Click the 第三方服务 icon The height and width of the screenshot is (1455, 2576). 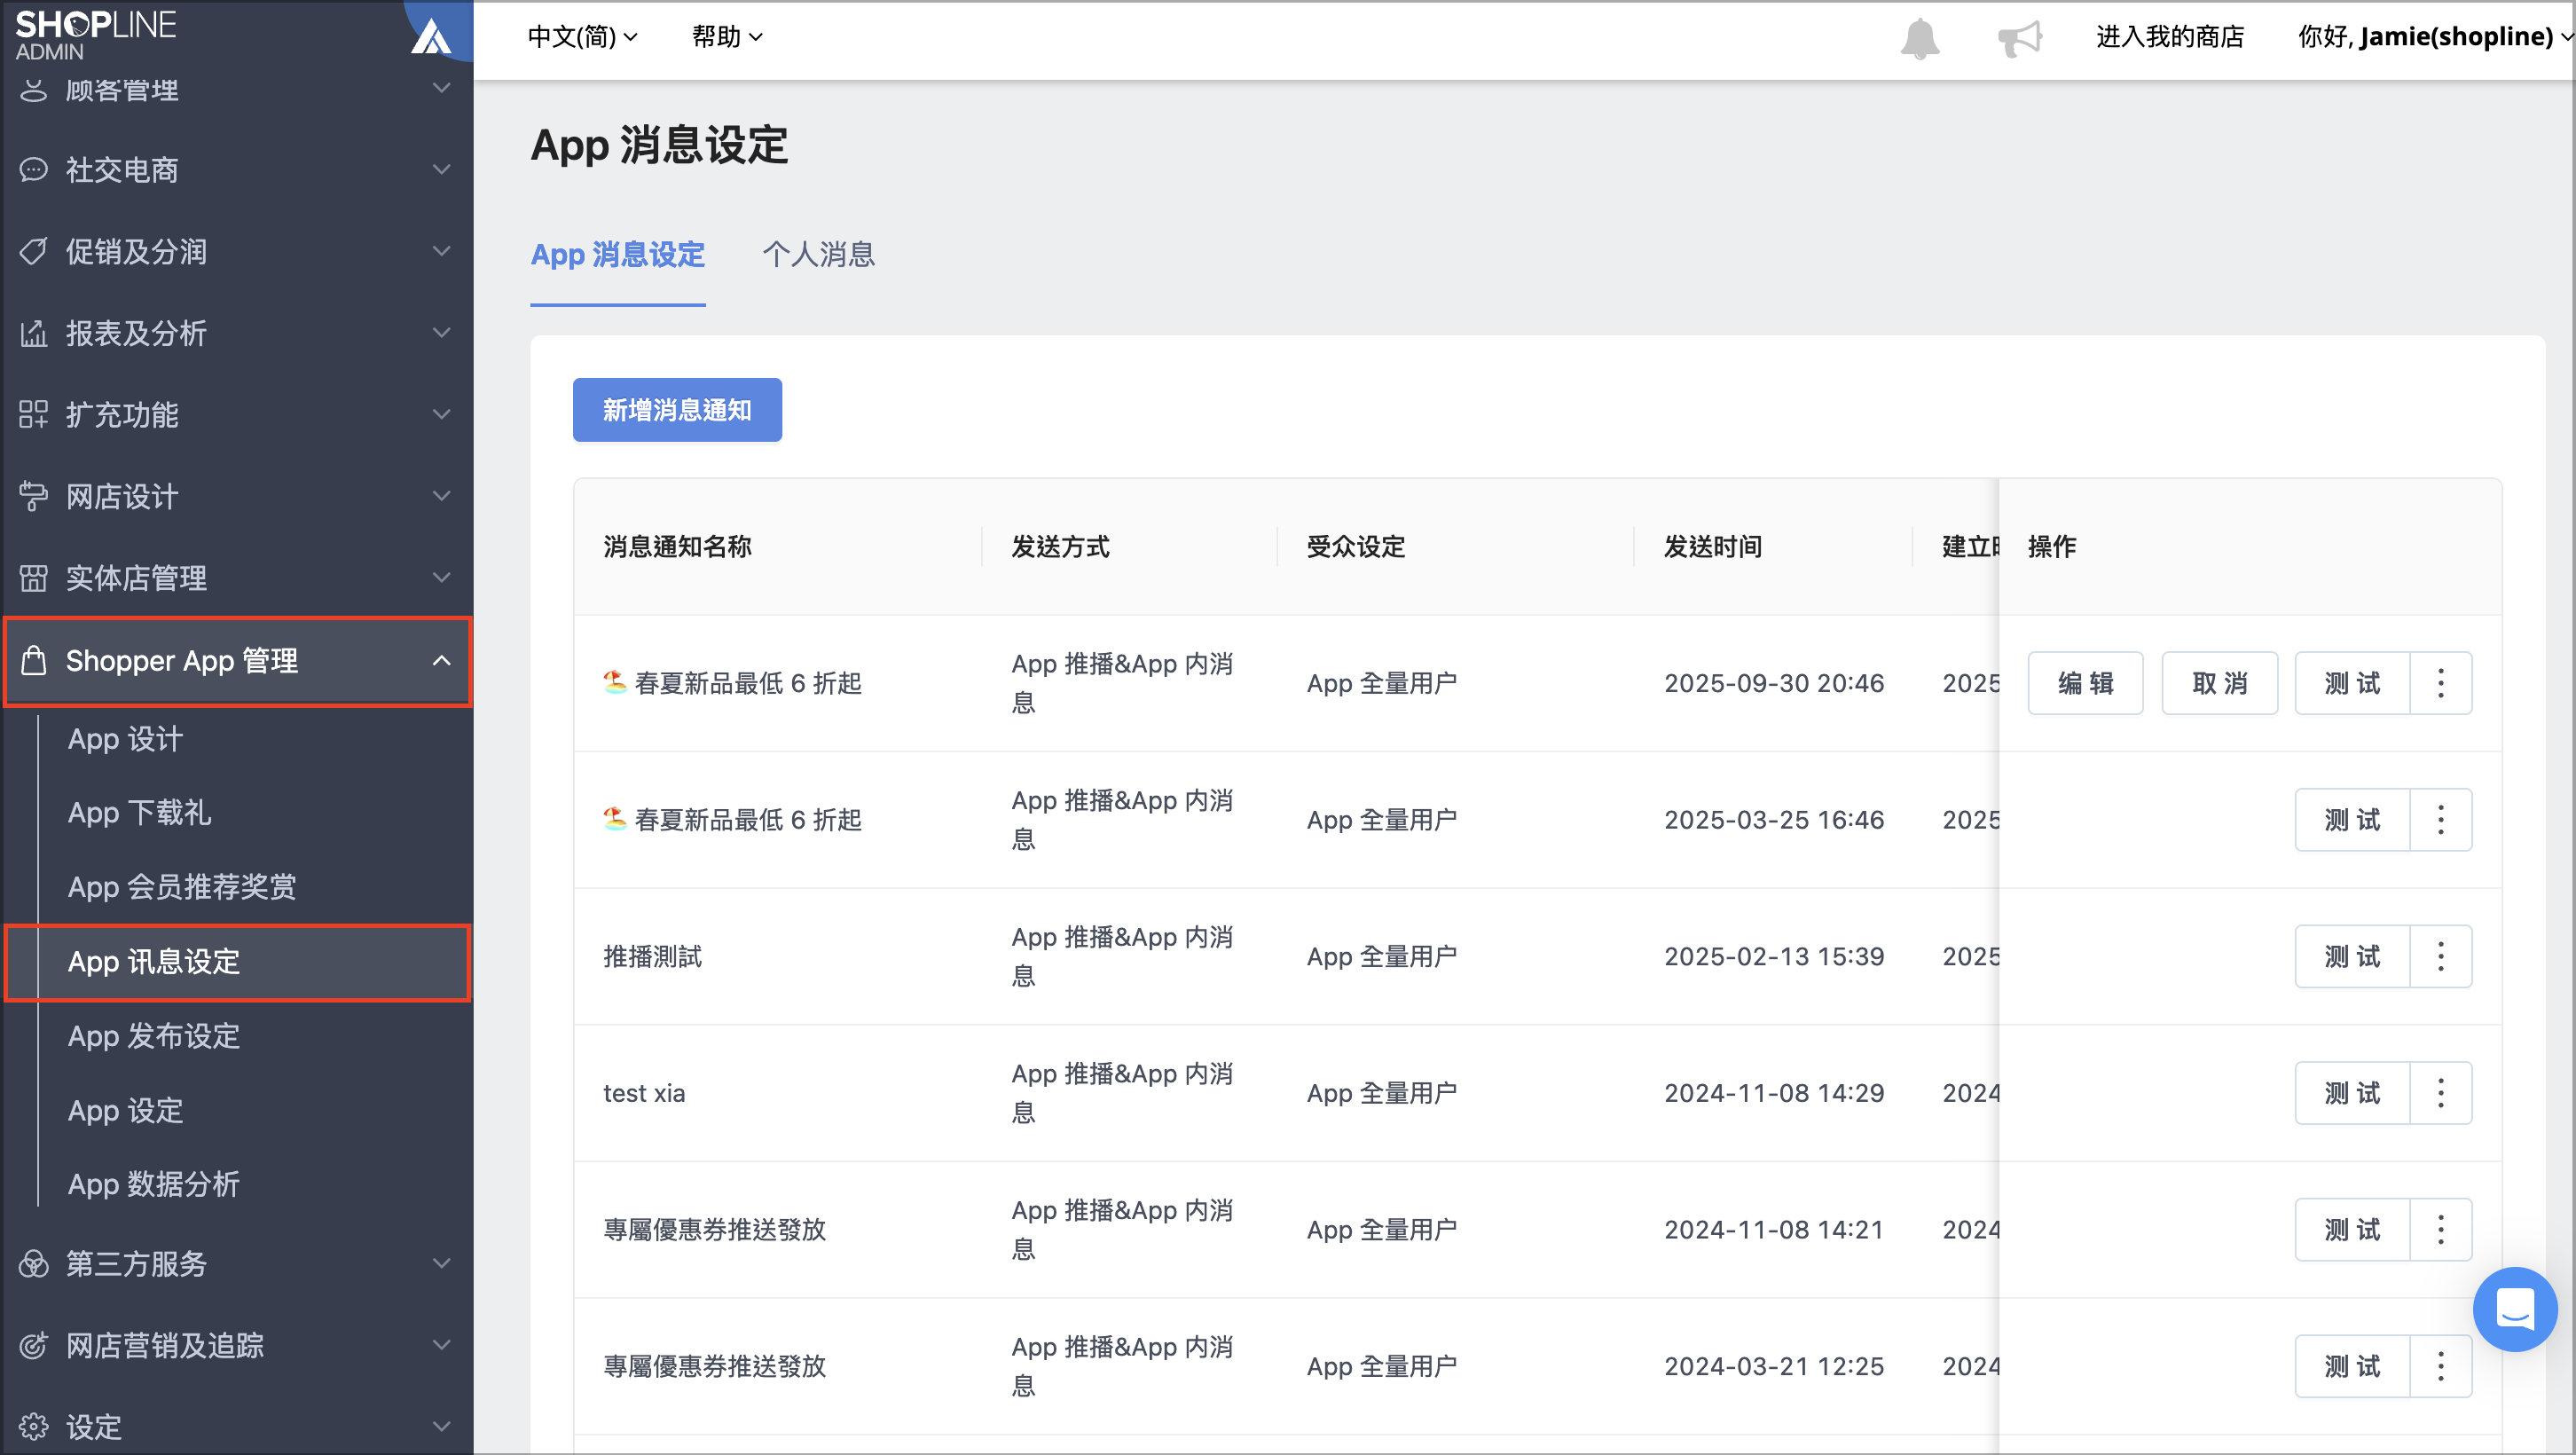pyautogui.click(x=33, y=1263)
